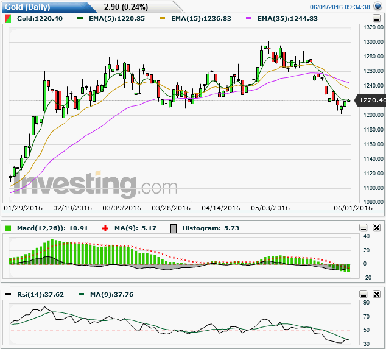This screenshot has width=386, height=349.
Task: Click the green EMA(5) legend swatch
Action: 80,18
